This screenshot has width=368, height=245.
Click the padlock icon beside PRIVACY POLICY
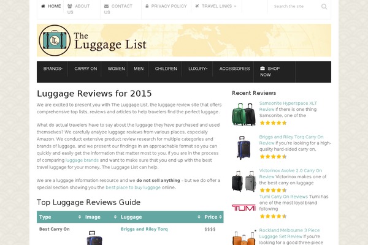click(x=147, y=6)
